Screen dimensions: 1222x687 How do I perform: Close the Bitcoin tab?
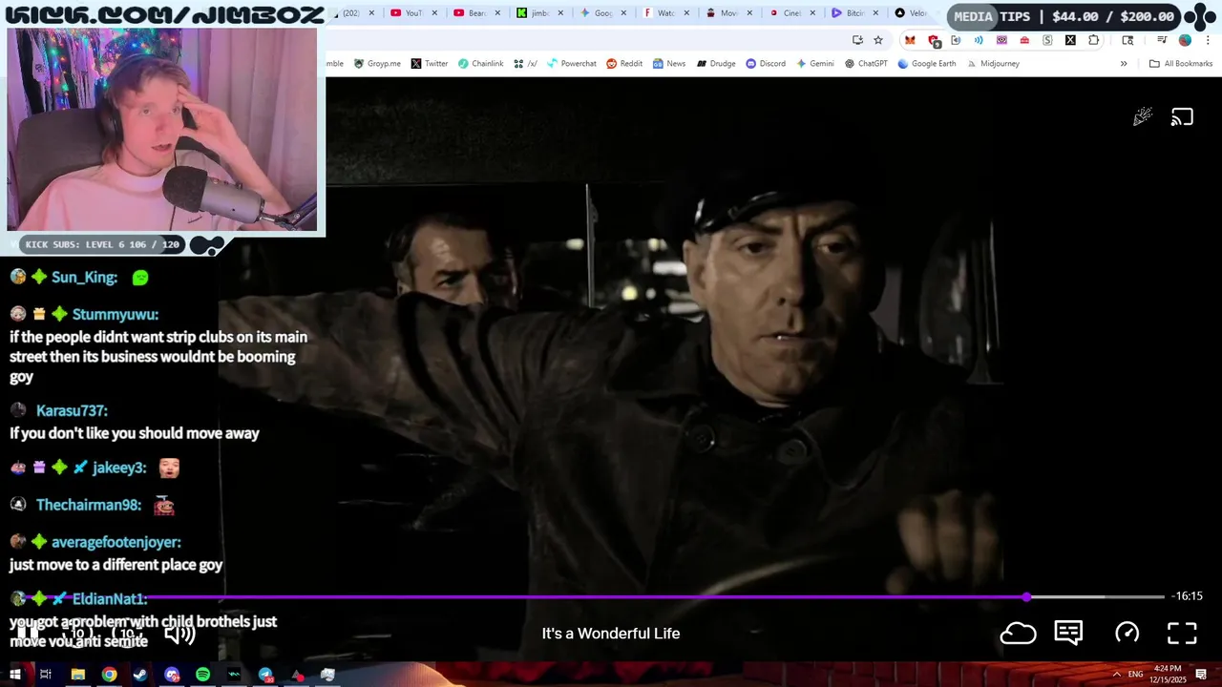(x=875, y=13)
